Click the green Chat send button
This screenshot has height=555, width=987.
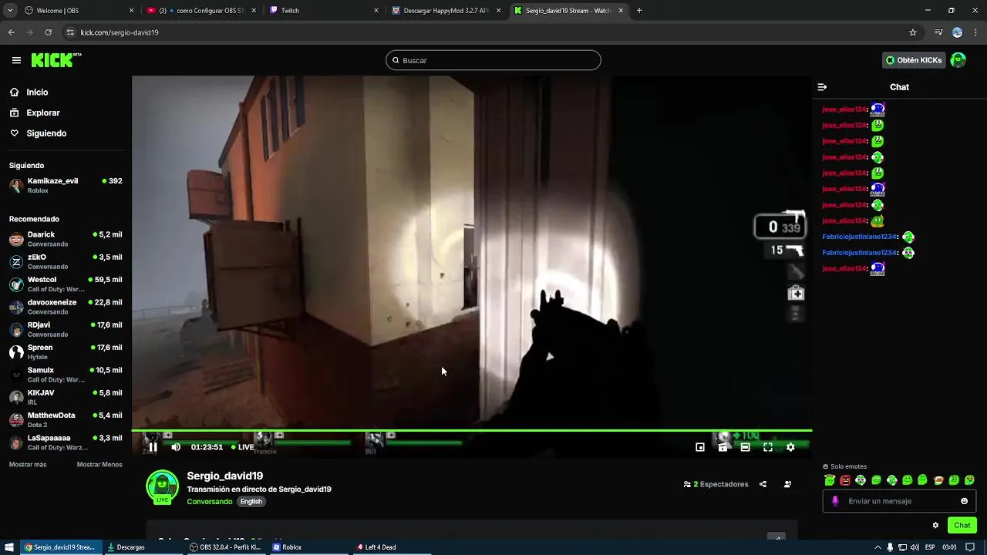coord(962,525)
